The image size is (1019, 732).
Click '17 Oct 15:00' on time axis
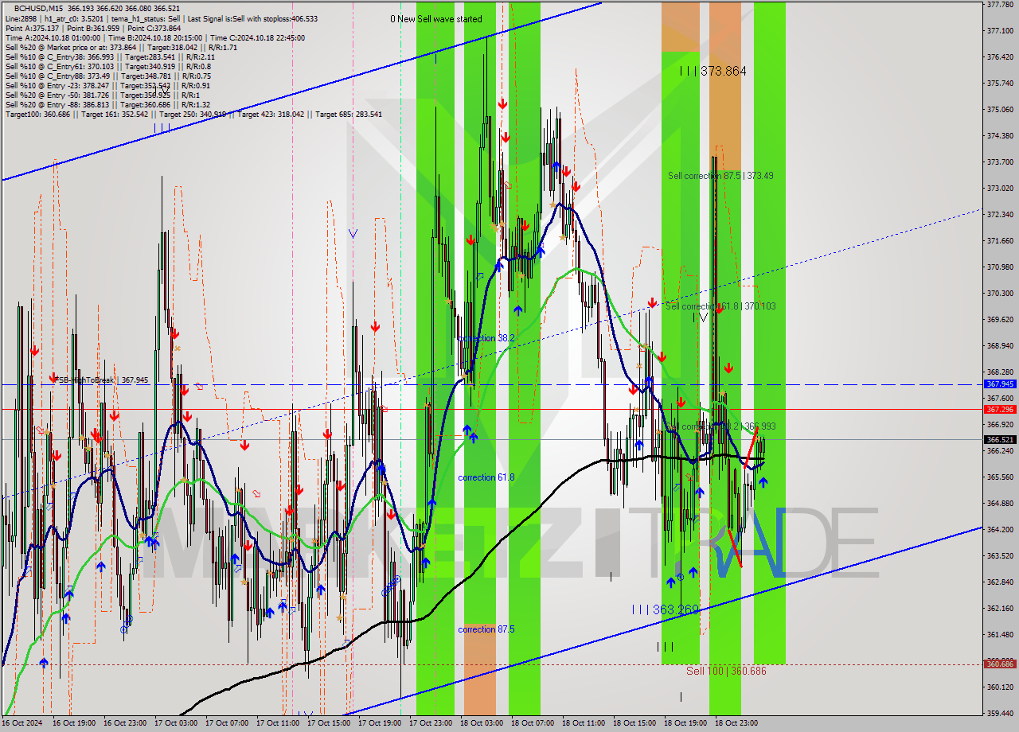coord(328,723)
